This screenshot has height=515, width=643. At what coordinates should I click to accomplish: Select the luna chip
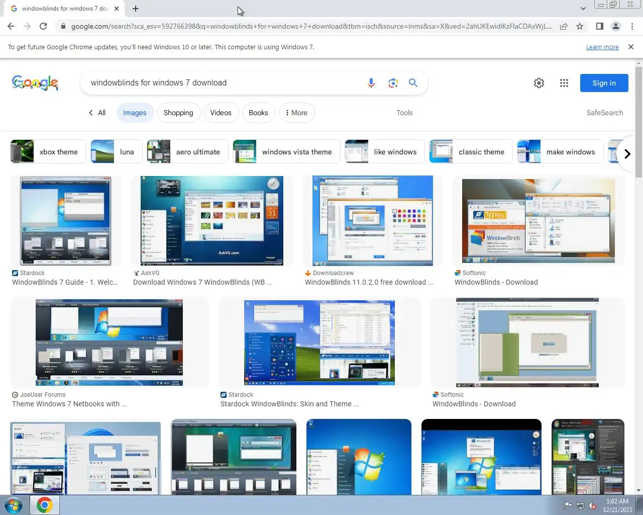[x=117, y=152]
